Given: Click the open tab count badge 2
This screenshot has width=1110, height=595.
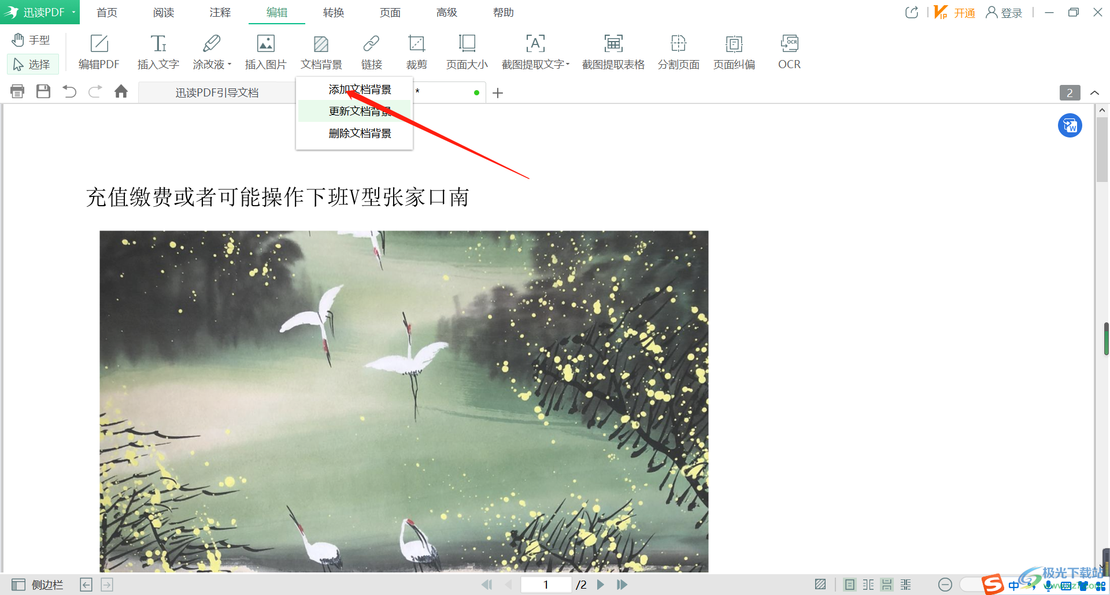Looking at the screenshot, I should pos(1070,92).
